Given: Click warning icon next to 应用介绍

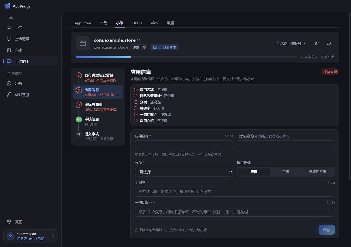Looking at the screenshot, I should pos(136,121).
